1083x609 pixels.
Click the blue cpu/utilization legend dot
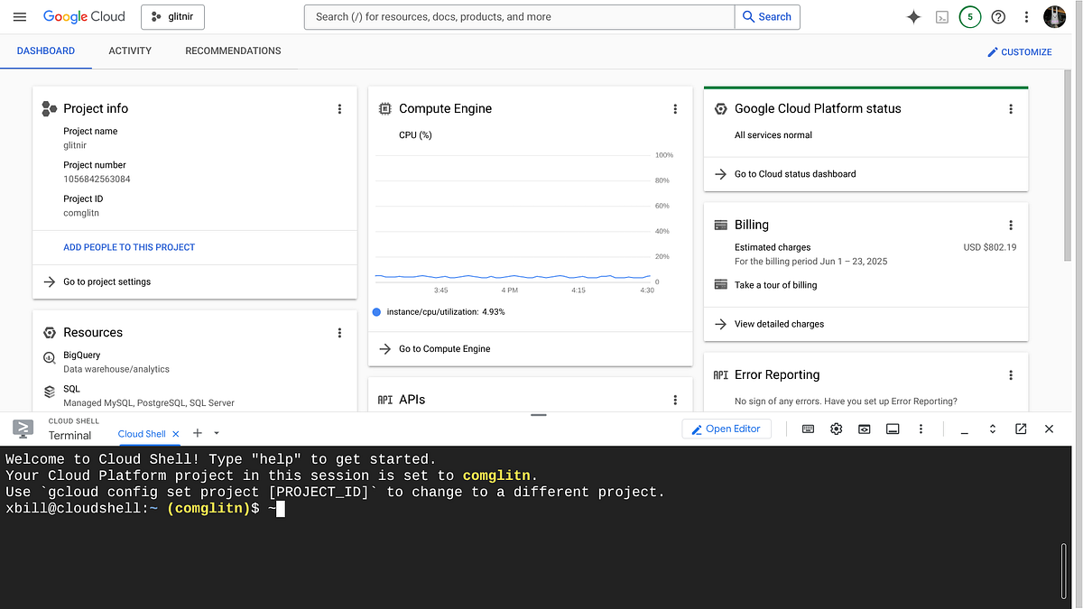click(x=376, y=311)
